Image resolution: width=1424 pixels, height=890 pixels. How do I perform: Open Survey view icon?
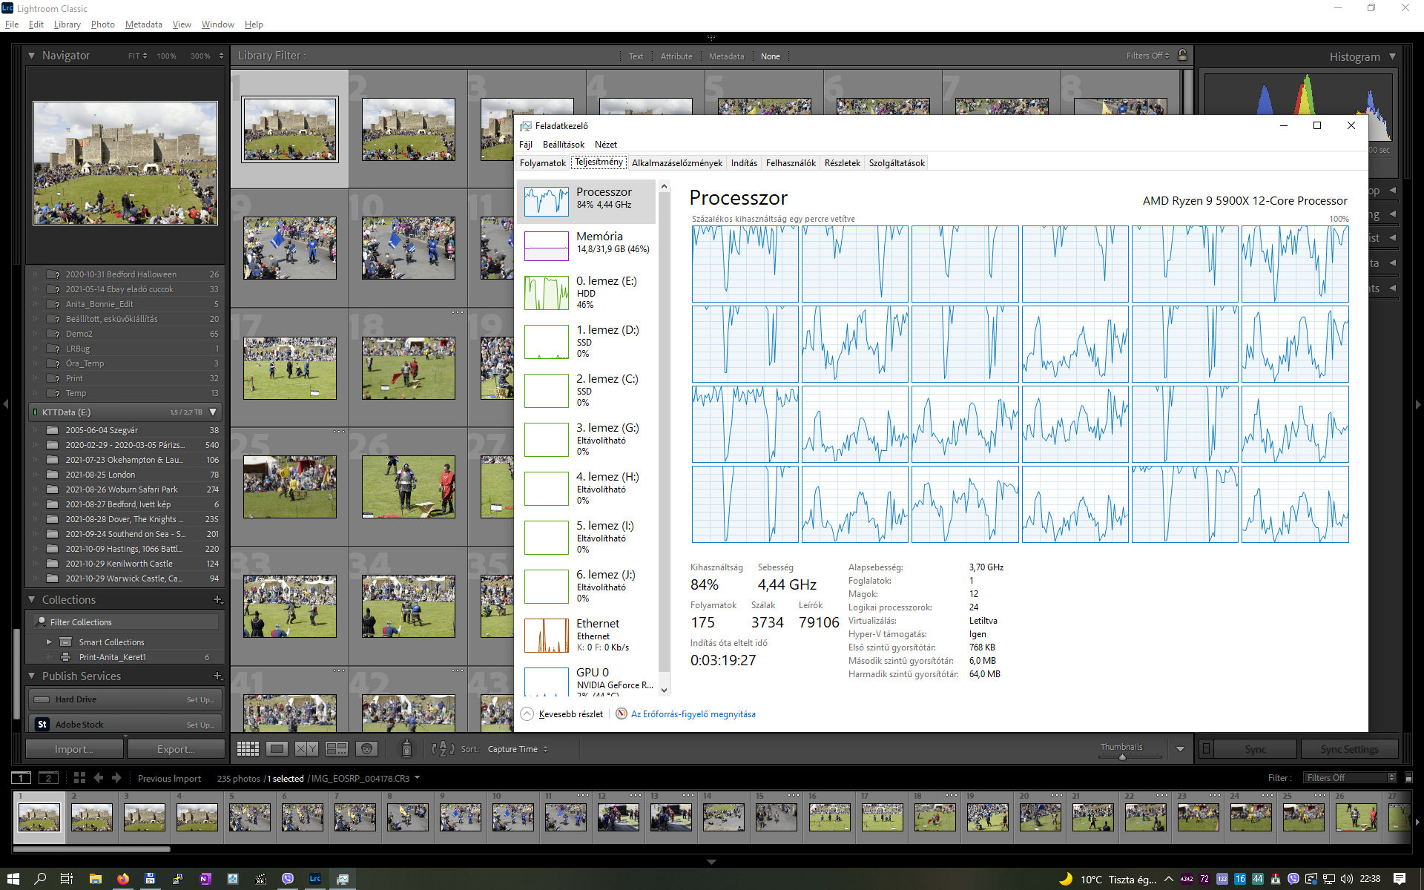337,749
